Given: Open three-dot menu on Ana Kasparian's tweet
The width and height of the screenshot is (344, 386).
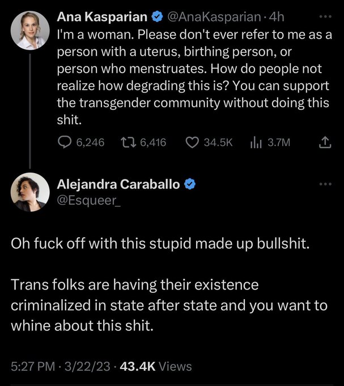Looking at the screenshot, I should coord(325,16).
